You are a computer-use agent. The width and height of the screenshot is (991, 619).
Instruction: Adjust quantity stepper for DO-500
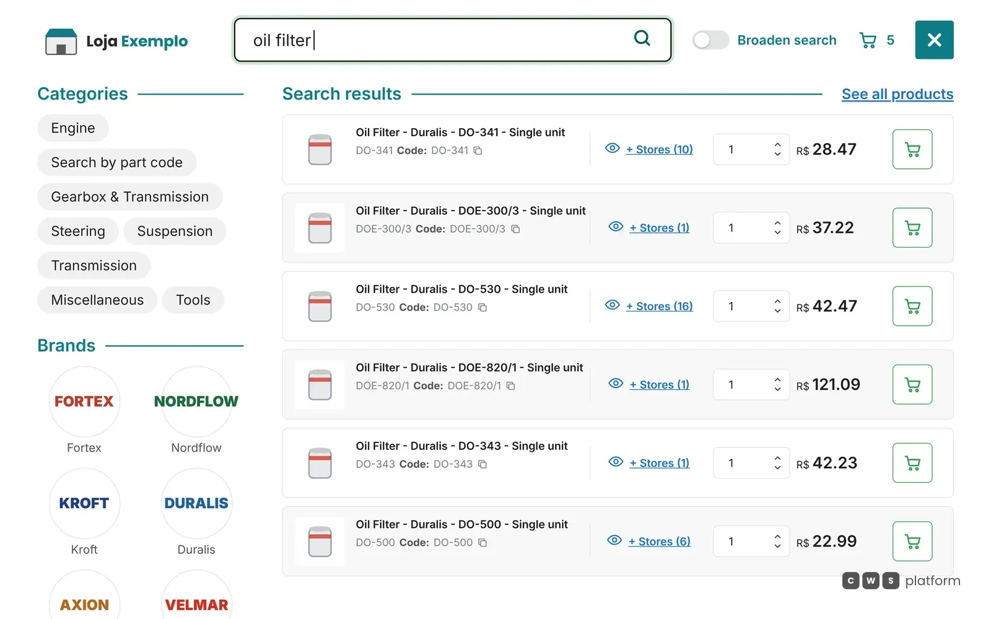tap(777, 541)
